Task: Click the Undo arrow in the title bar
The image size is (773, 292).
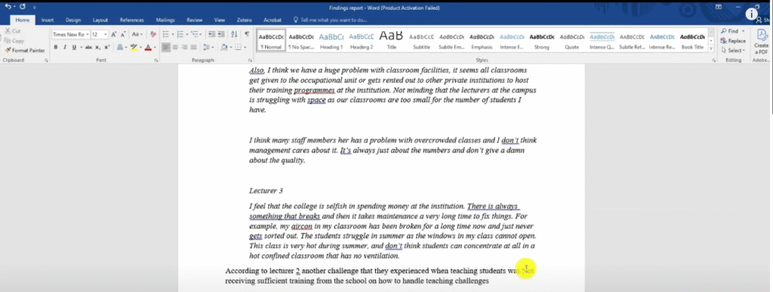Action: coord(8,7)
